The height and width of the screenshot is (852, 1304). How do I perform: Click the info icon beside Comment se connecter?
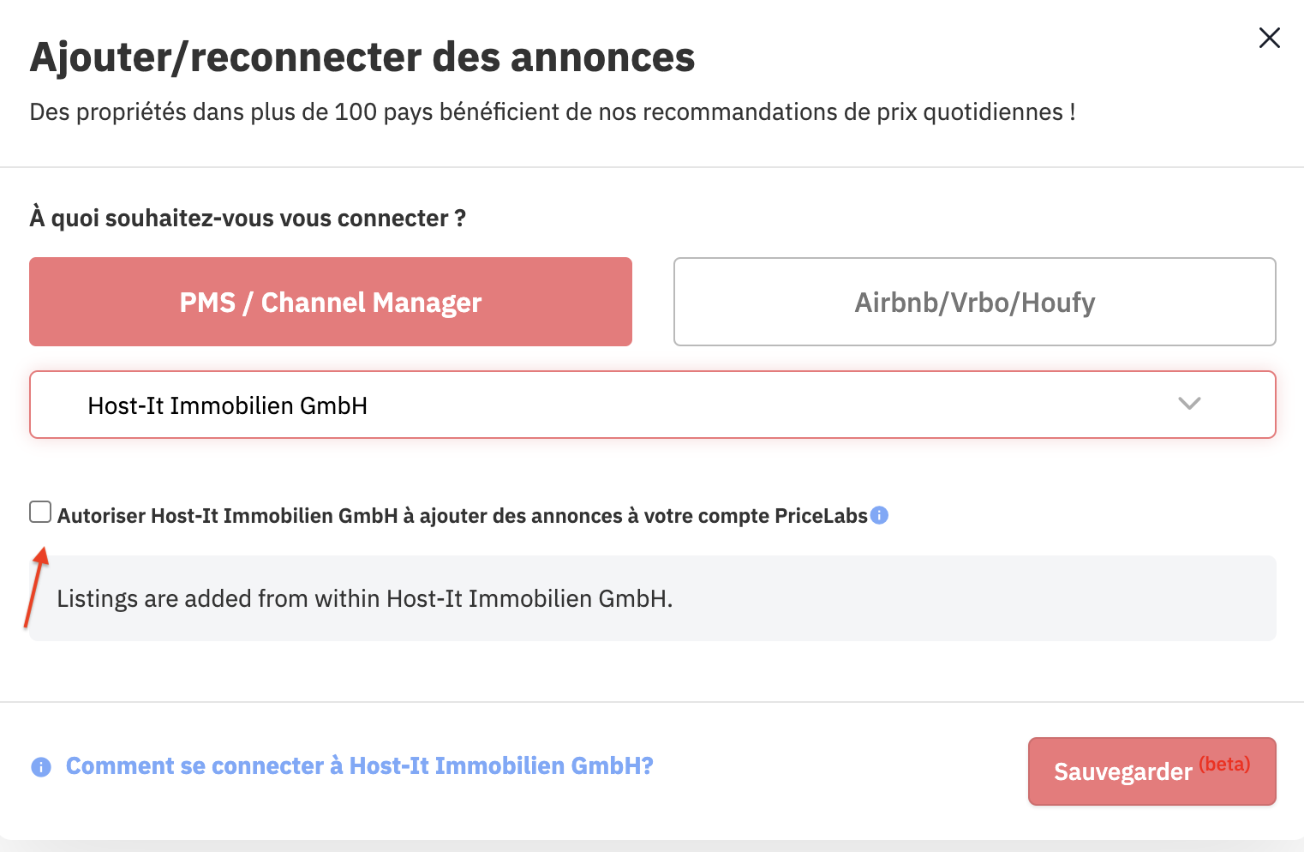pos(41,767)
